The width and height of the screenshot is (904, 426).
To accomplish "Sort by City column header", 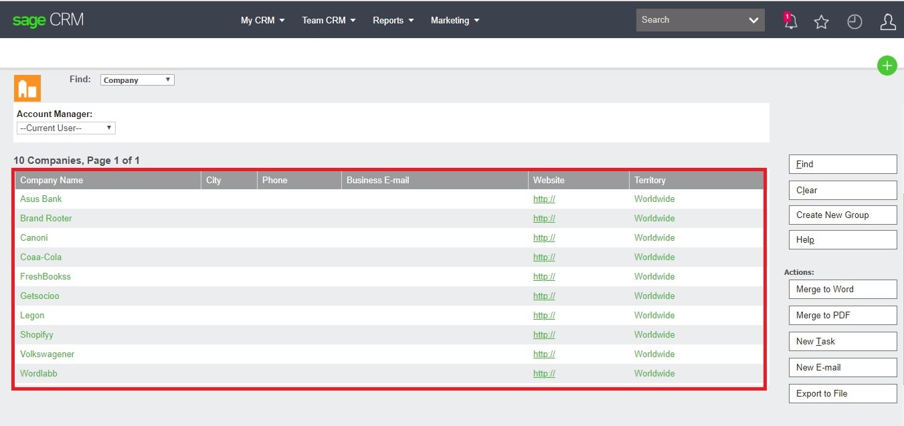I will [x=213, y=180].
